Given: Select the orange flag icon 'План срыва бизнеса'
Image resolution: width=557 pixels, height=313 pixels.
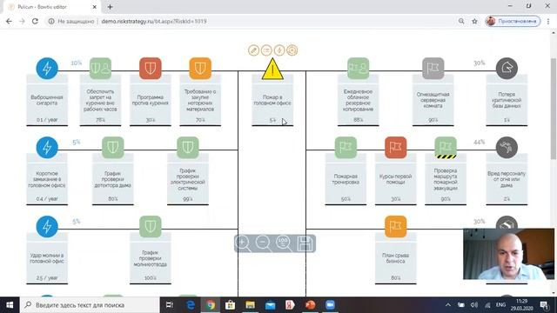Looking at the screenshot, I should [x=396, y=226].
